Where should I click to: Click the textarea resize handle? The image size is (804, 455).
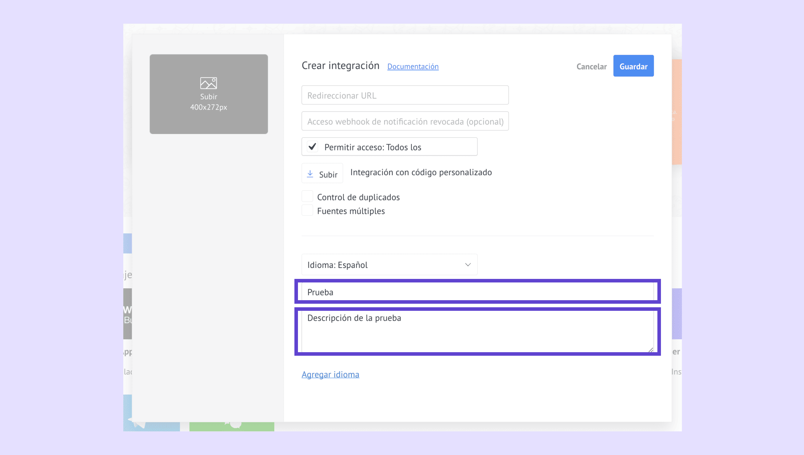(651, 350)
